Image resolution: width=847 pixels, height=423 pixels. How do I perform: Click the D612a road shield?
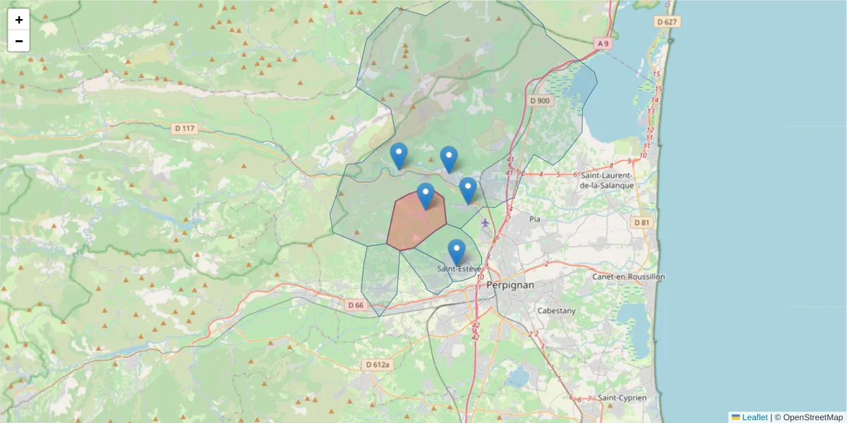click(376, 365)
